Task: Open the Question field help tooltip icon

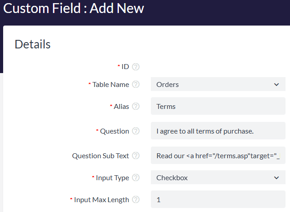Action: pyautogui.click(x=136, y=131)
